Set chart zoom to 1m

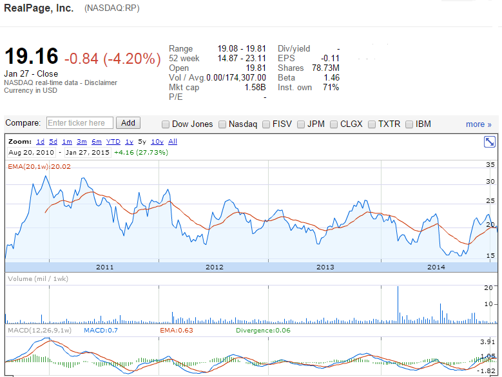coord(67,141)
